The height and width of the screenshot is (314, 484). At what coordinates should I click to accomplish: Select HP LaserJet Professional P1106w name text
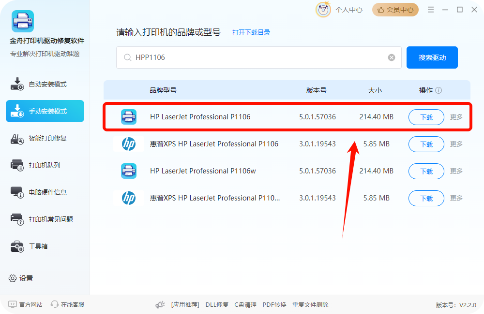(203, 171)
